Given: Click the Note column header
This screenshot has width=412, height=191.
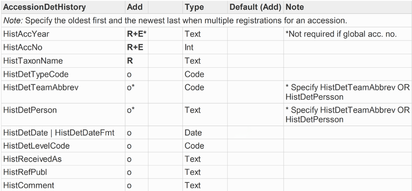Looking at the screenshot, I should pyautogui.click(x=295, y=7).
